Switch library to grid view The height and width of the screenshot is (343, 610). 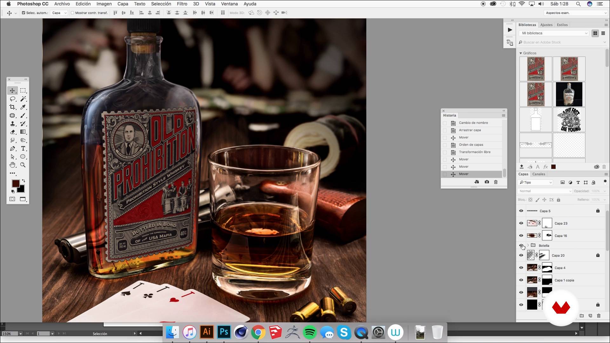(x=595, y=33)
